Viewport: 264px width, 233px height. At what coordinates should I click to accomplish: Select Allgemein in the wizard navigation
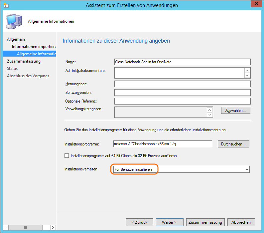click(x=16, y=39)
